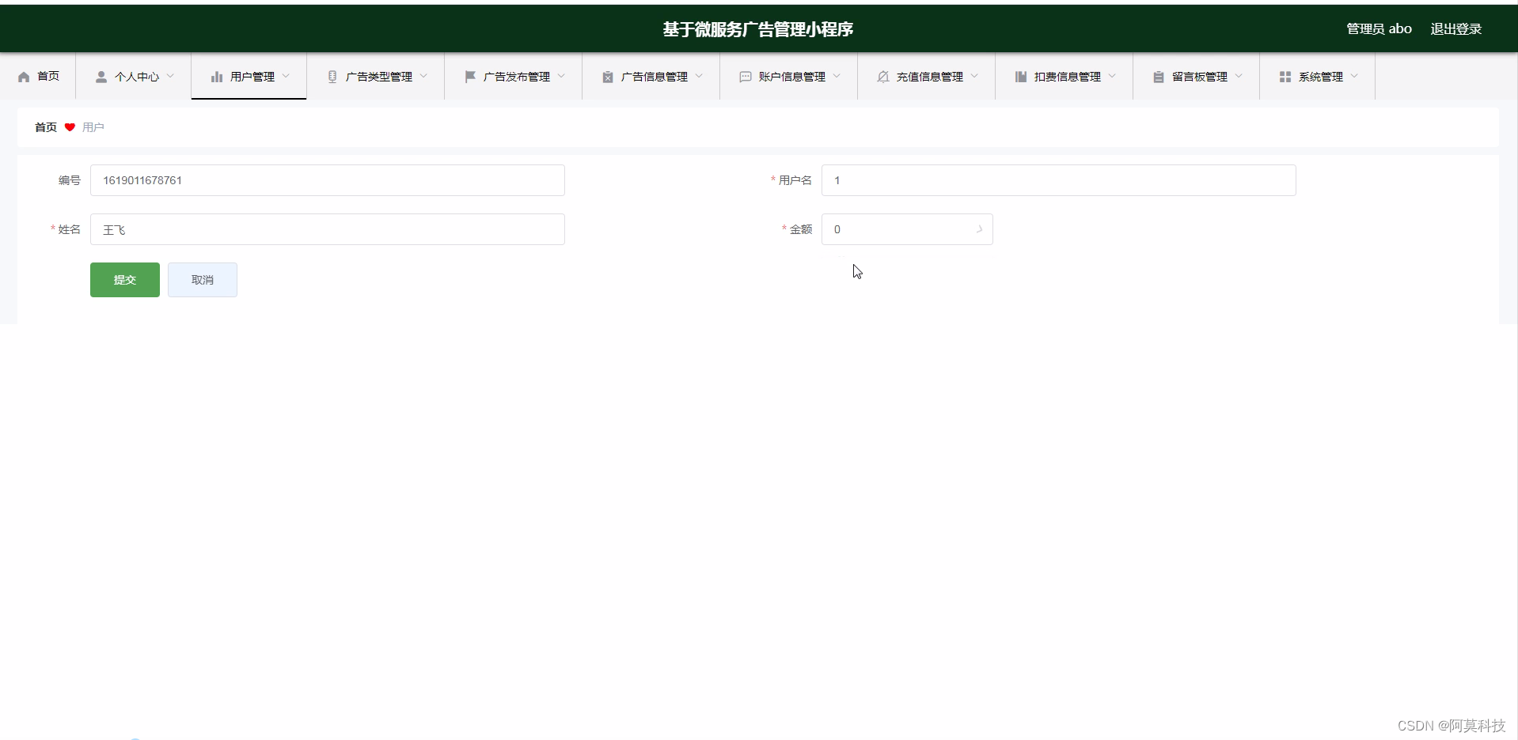Click the 退出登录 link
This screenshot has width=1518, height=740.
tap(1456, 28)
